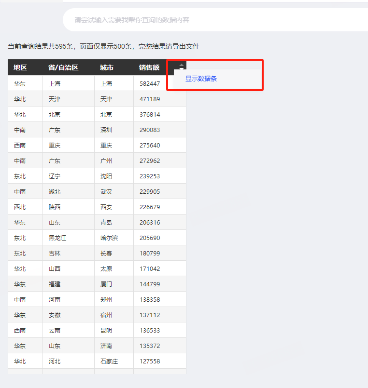Select the 广州 city cell
The height and width of the screenshot is (388, 368).
coord(106,161)
